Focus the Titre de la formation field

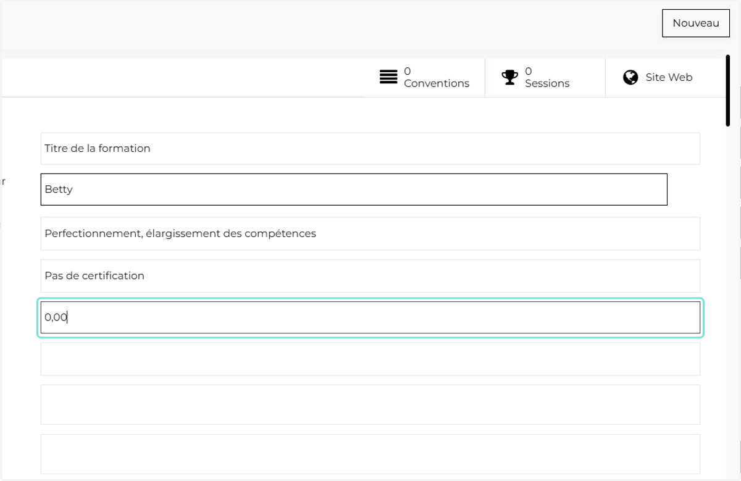pos(371,148)
